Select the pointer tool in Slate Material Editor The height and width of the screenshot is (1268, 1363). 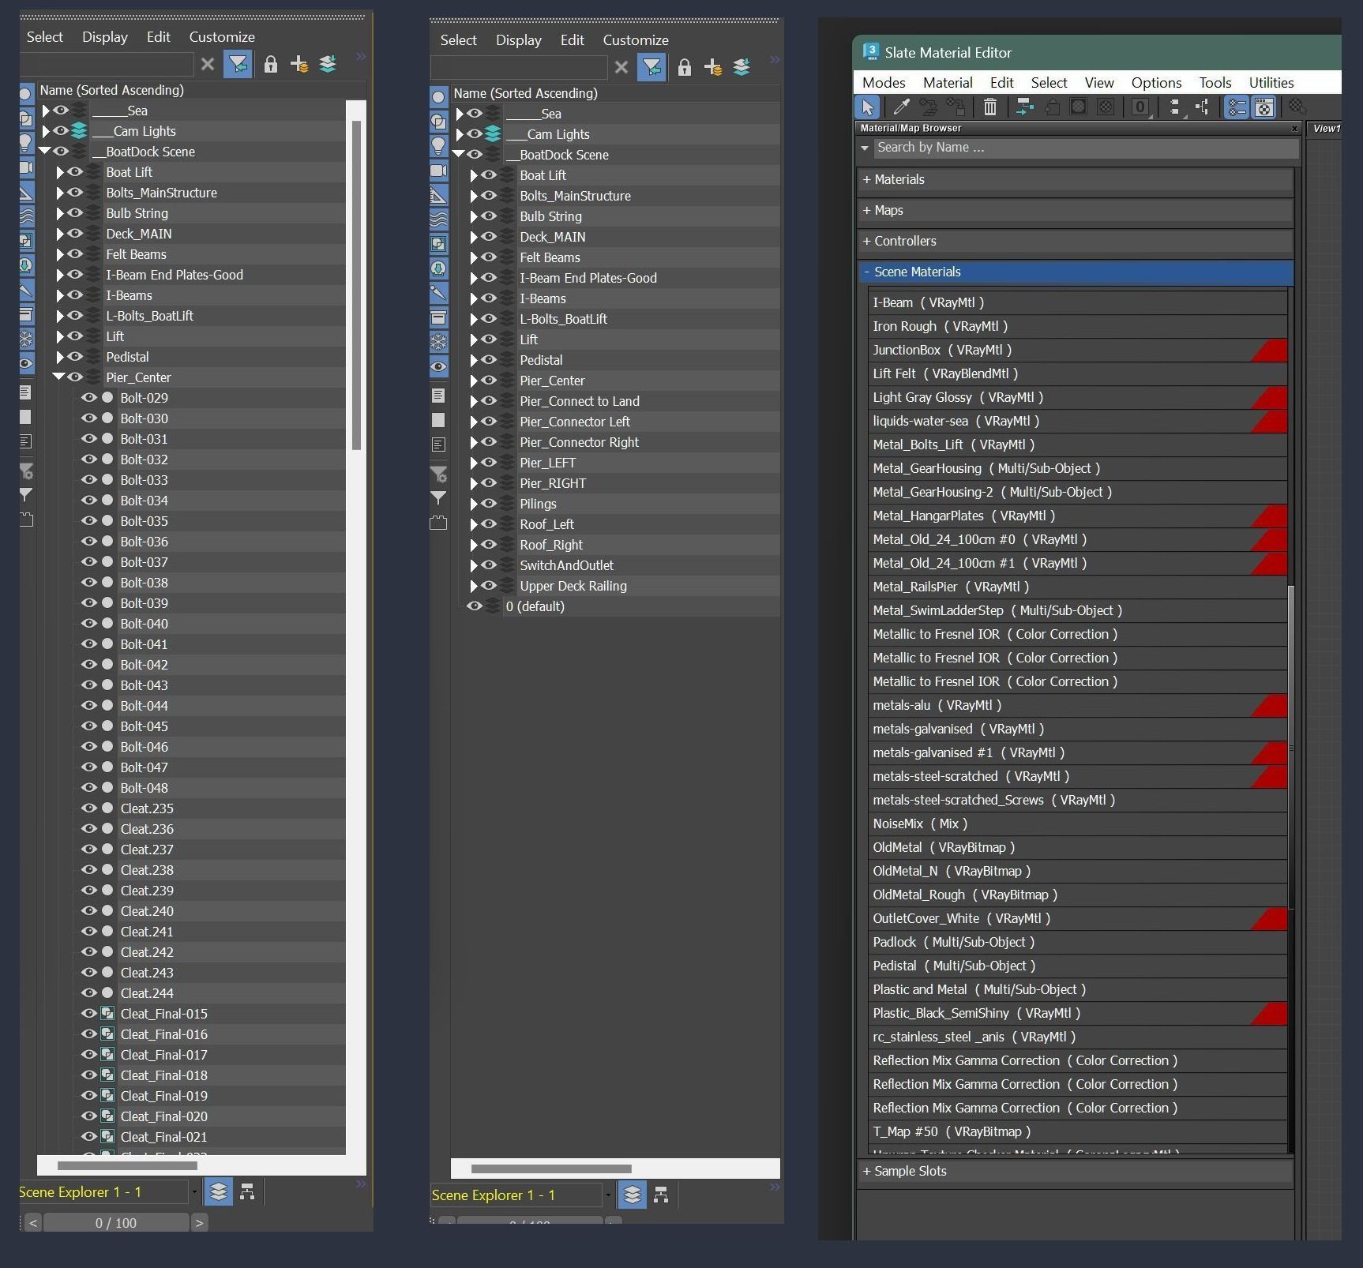click(x=868, y=107)
